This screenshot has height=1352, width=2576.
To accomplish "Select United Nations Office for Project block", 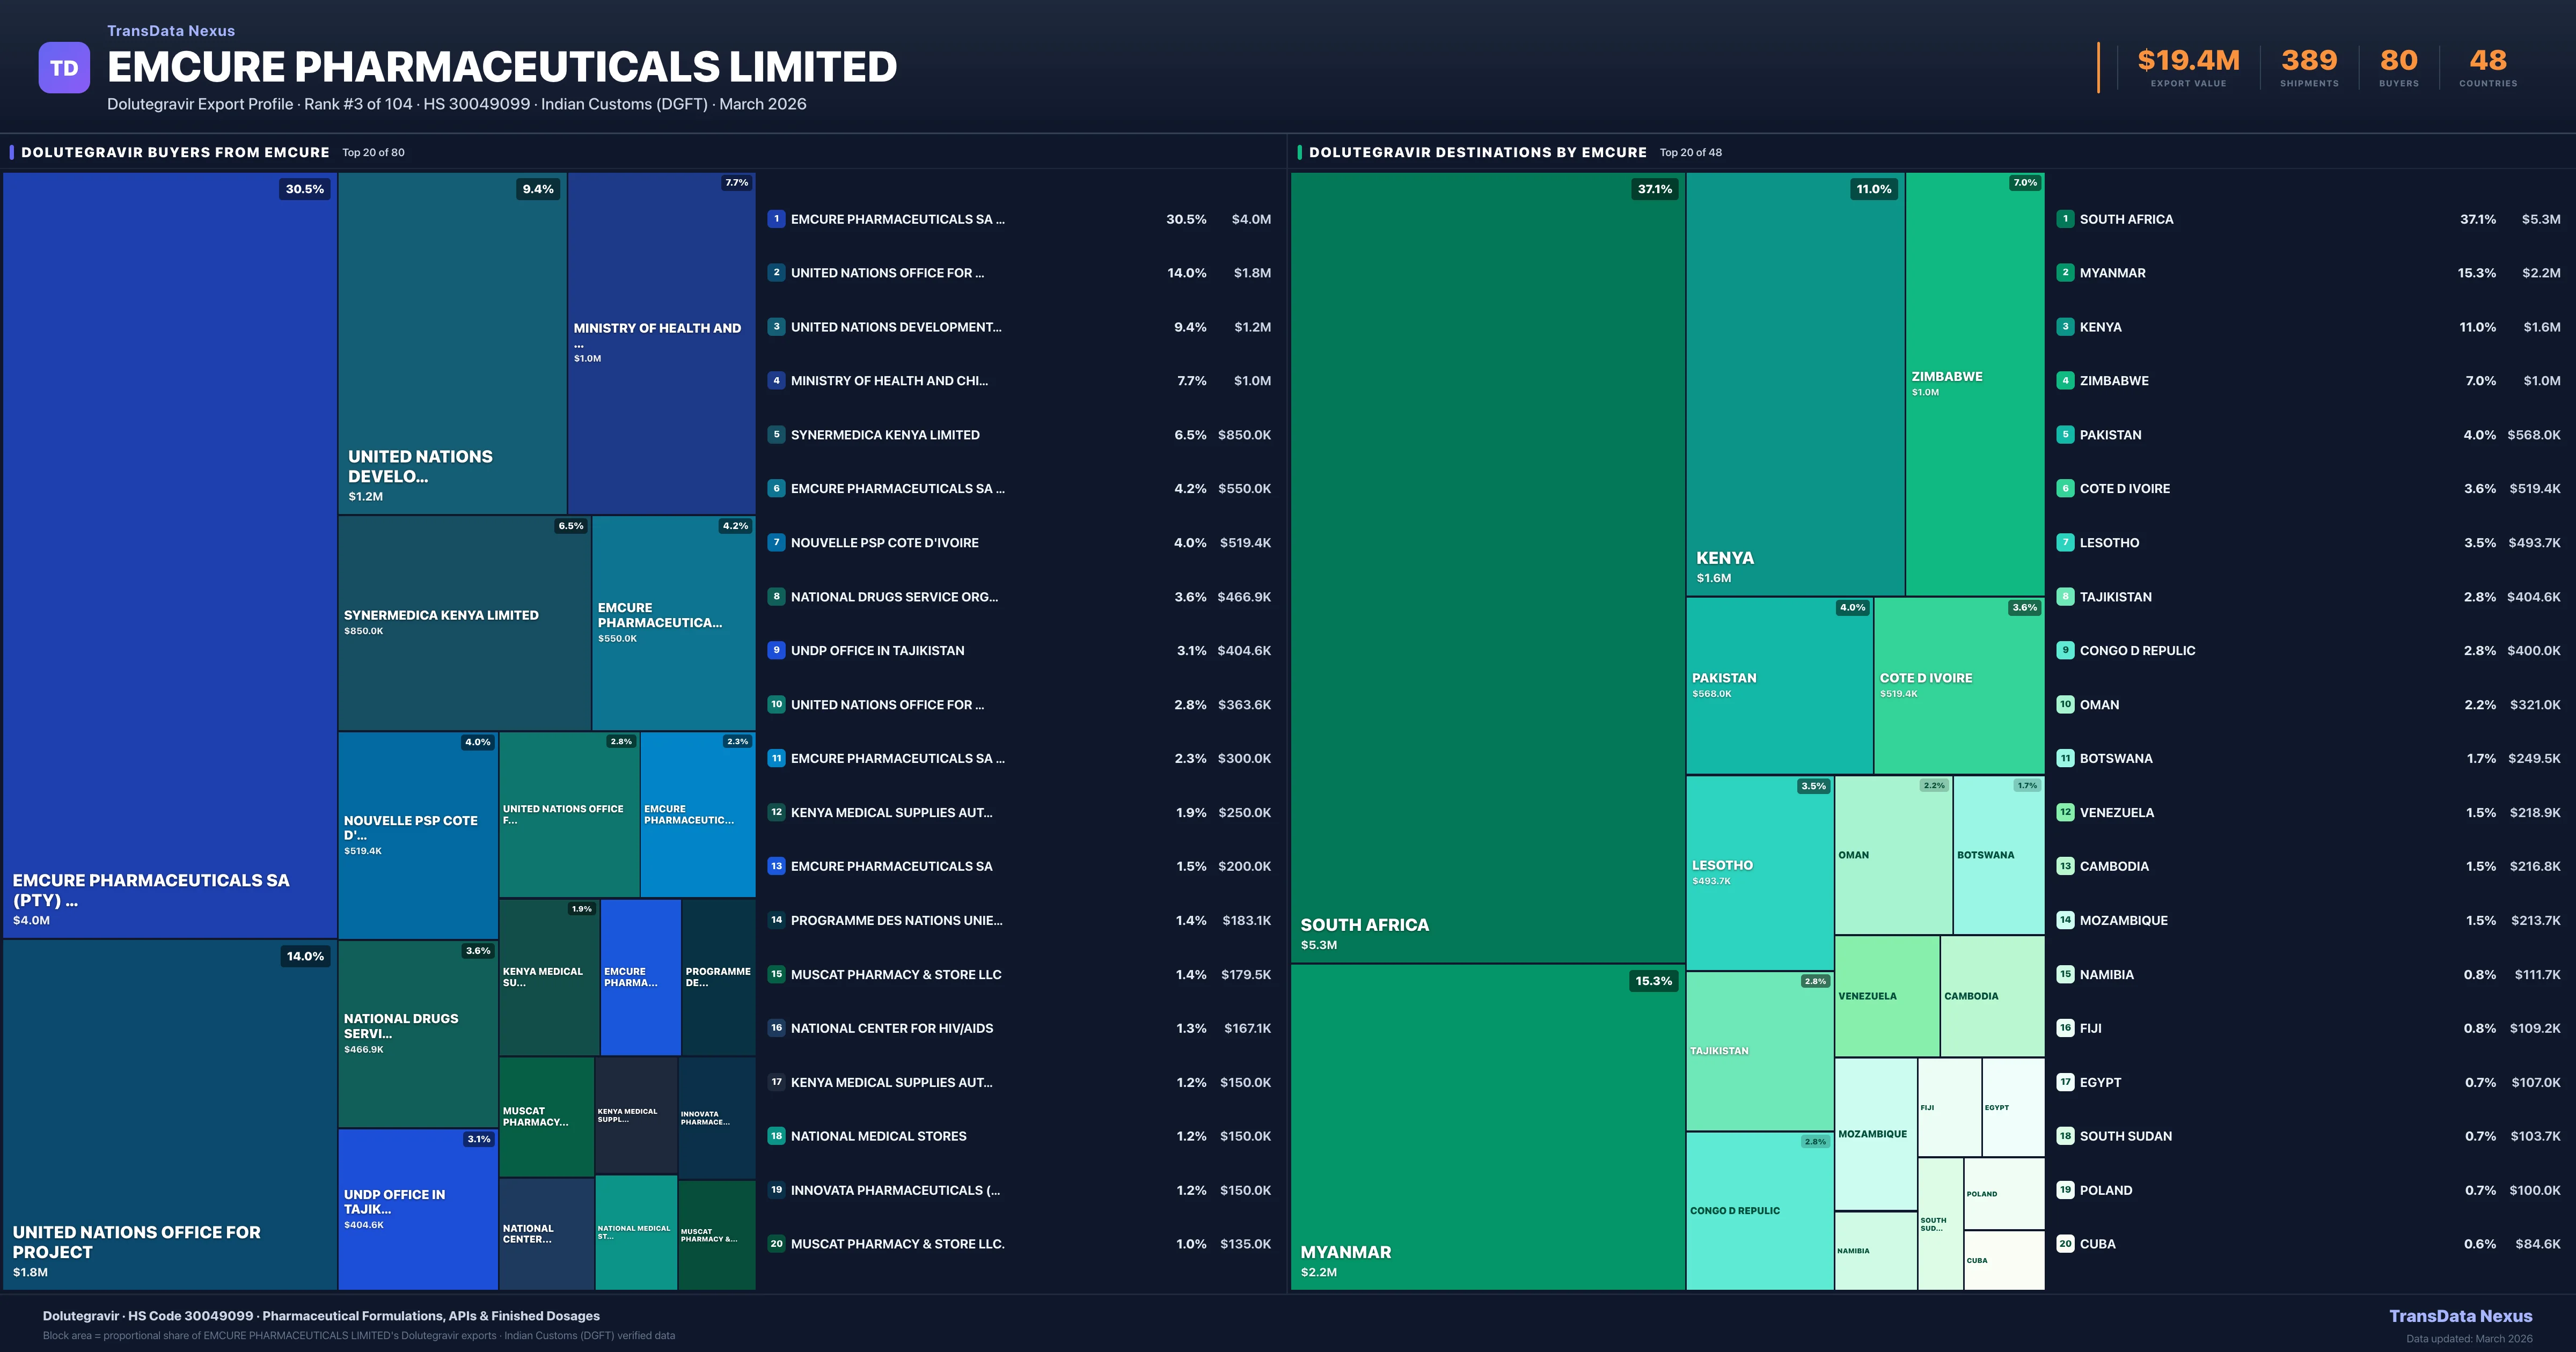I will (169, 1115).
